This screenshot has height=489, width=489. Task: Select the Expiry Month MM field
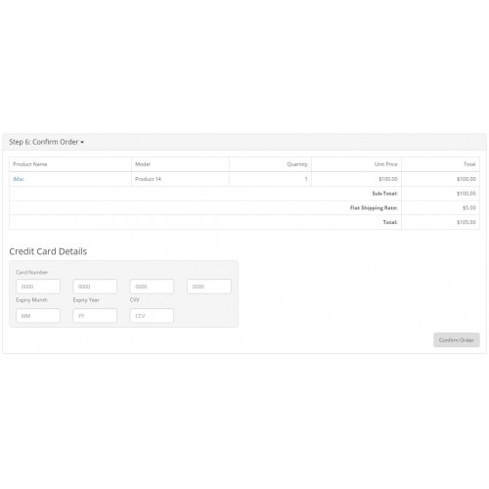point(38,316)
